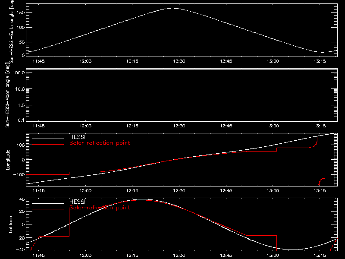Viewport: 345px width, 259px height.
Task: Click the 50 tick on Earth angle axis
Action: tap(22, 42)
